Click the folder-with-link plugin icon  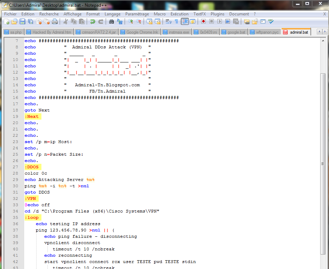pyautogui.click(x=247, y=22)
